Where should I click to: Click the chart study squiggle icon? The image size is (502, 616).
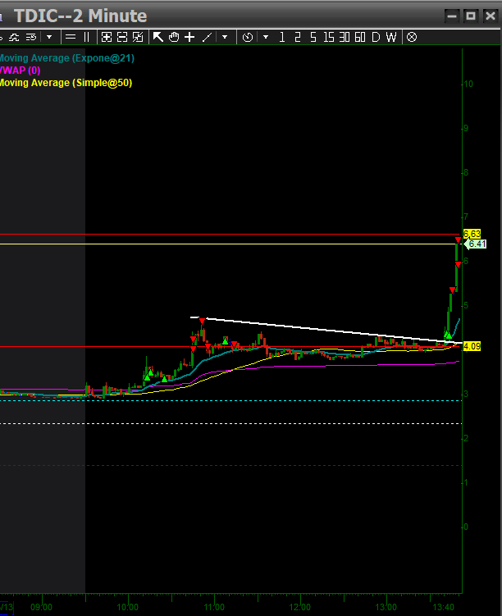click(x=14, y=38)
